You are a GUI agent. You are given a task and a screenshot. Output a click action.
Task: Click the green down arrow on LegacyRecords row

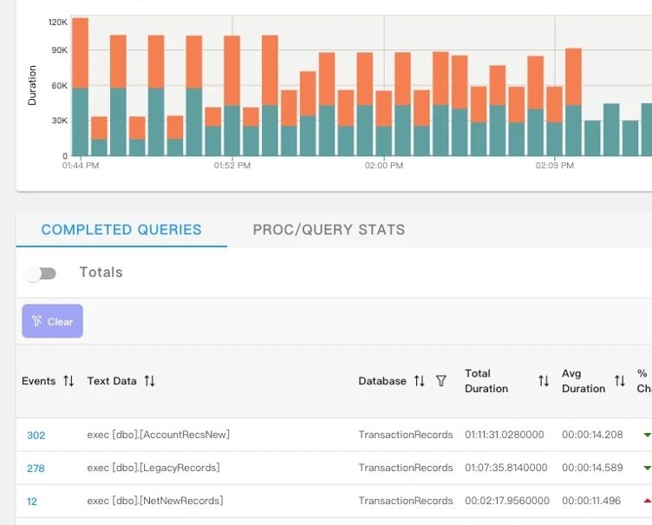pyautogui.click(x=646, y=468)
